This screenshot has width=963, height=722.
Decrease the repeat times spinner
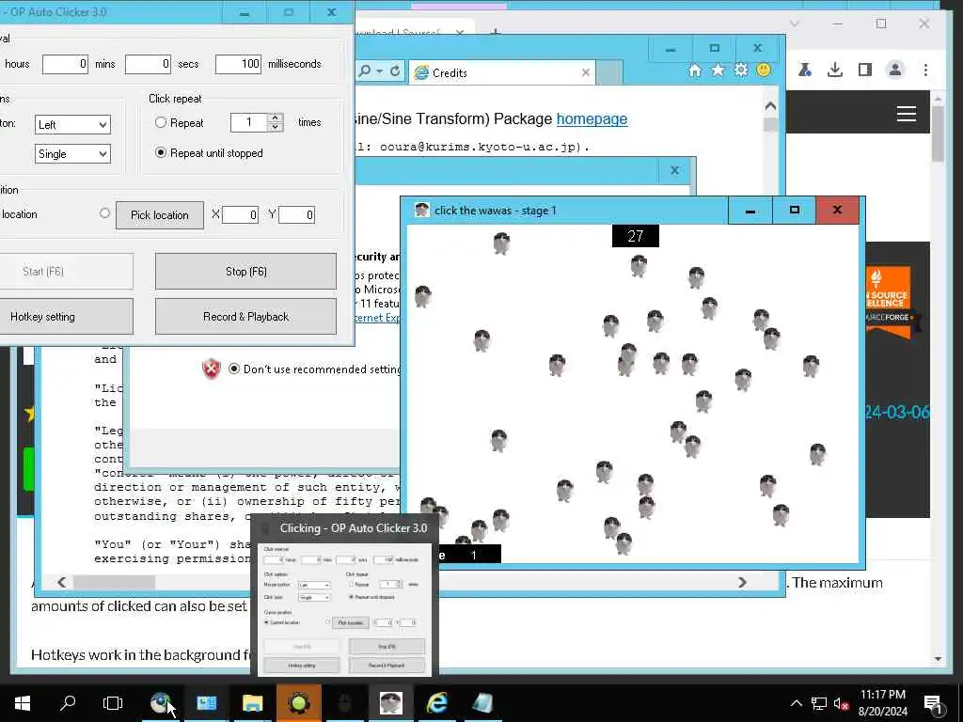[x=276, y=127]
